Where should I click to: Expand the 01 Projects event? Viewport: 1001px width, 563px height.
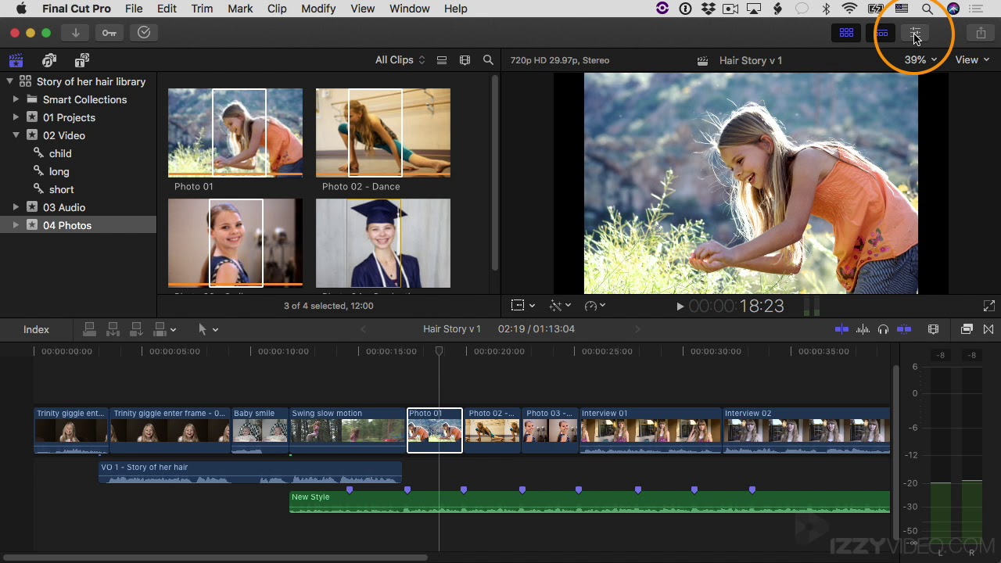pos(16,117)
